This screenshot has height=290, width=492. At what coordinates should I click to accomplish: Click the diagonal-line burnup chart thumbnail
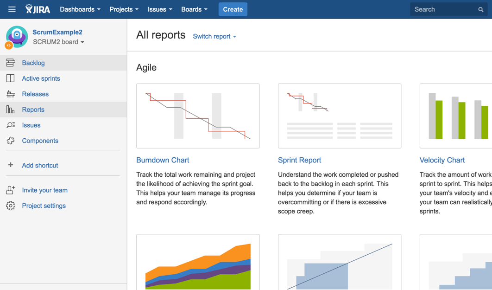point(340,262)
